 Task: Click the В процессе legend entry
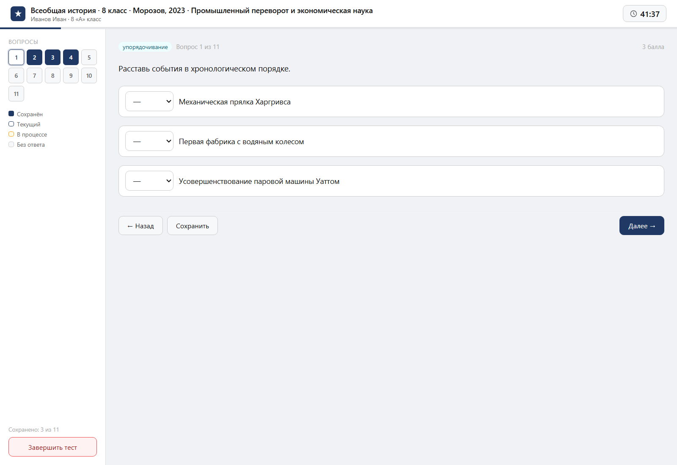28,134
